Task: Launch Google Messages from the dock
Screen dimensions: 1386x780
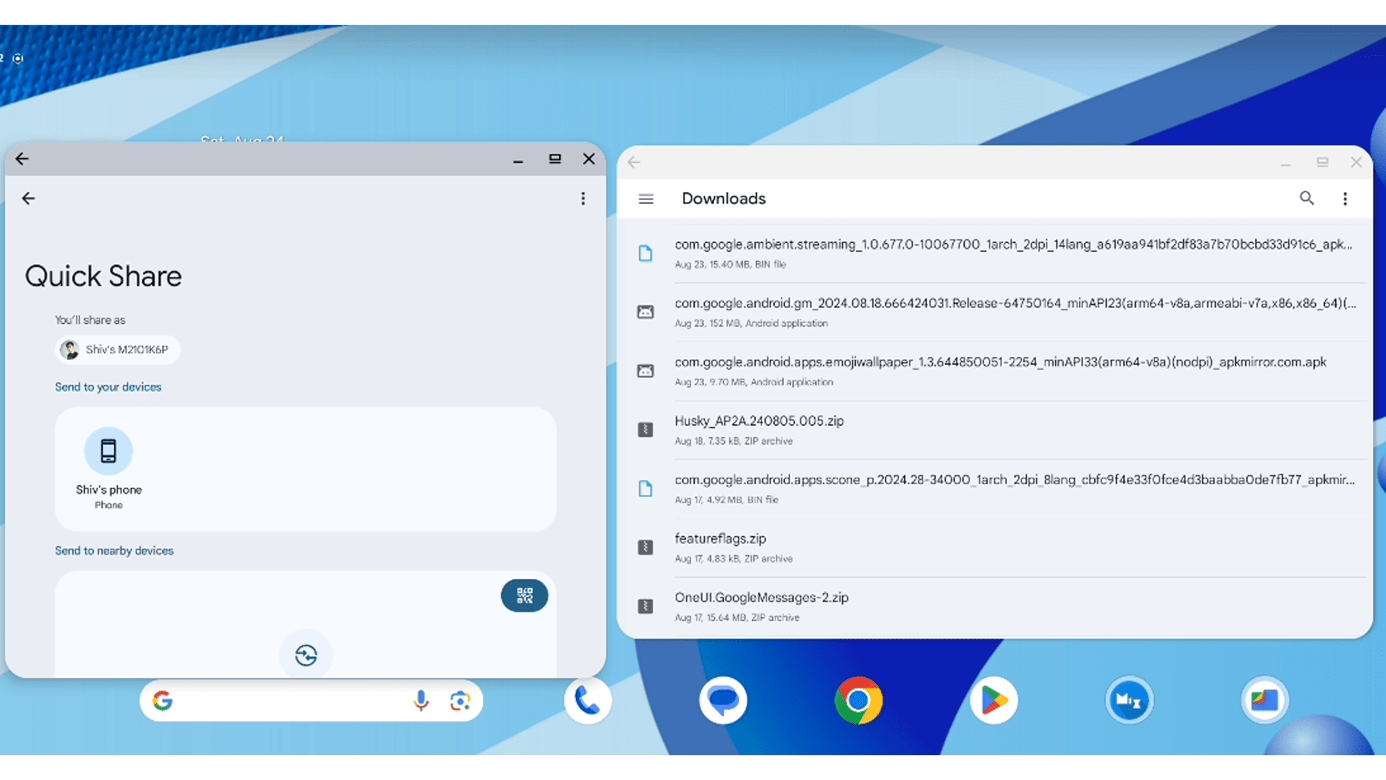Action: (x=723, y=701)
